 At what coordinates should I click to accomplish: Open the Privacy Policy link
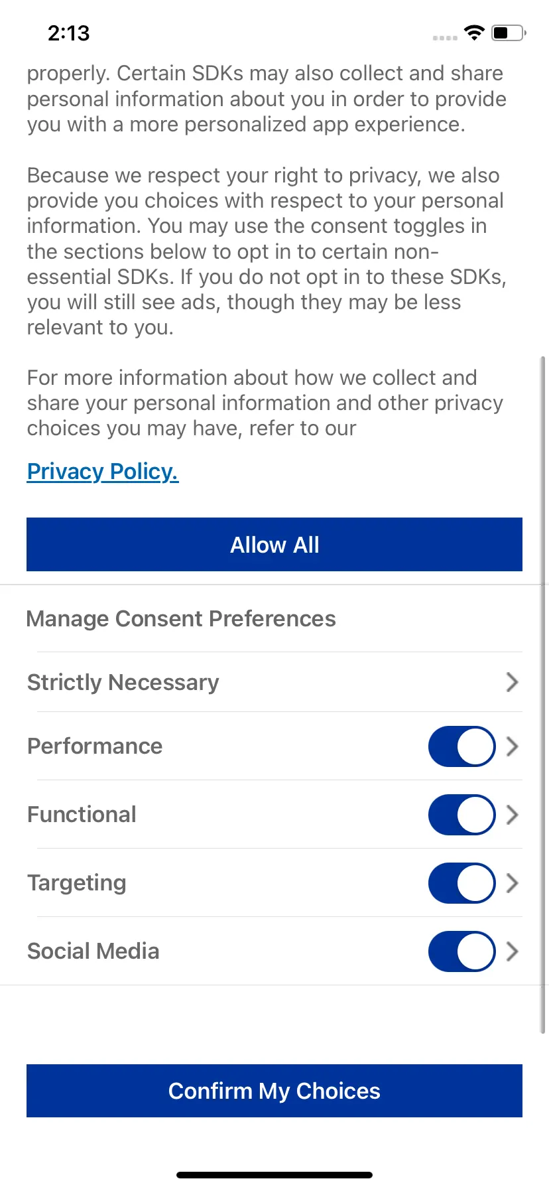pos(103,472)
